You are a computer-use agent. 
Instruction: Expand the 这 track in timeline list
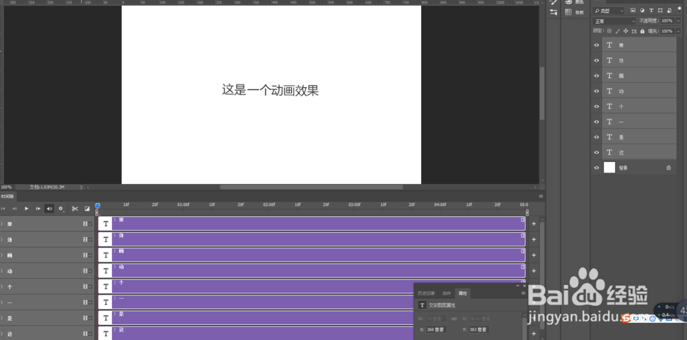(x=2, y=335)
